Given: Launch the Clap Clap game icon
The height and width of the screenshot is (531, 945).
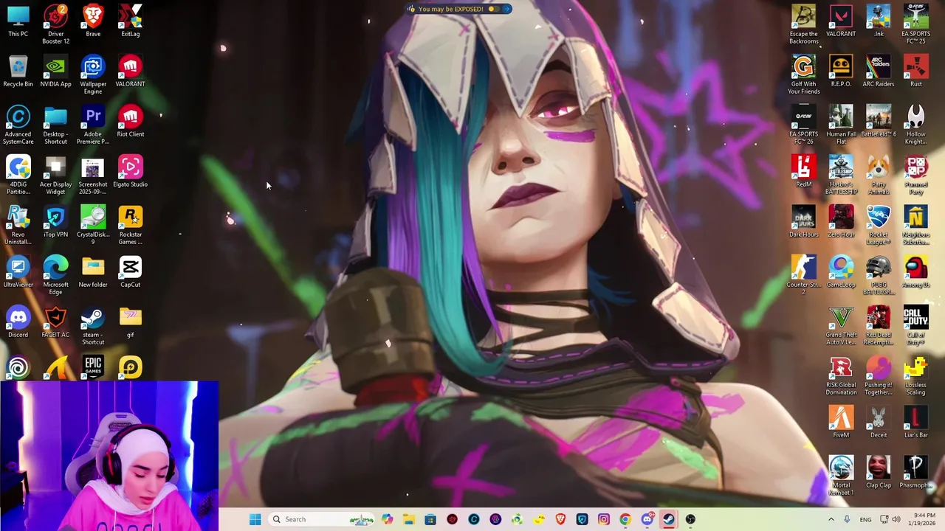Looking at the screenshot, I should point(879,472).
